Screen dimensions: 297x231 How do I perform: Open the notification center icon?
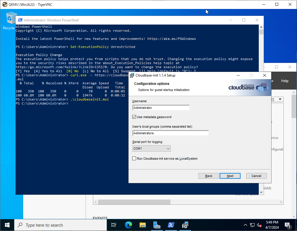point(288,225)
